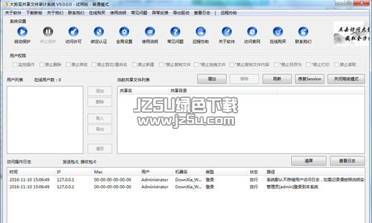Open the 异常反馈 menu item
Screen dimensions: 372x223
click(160, 13)
